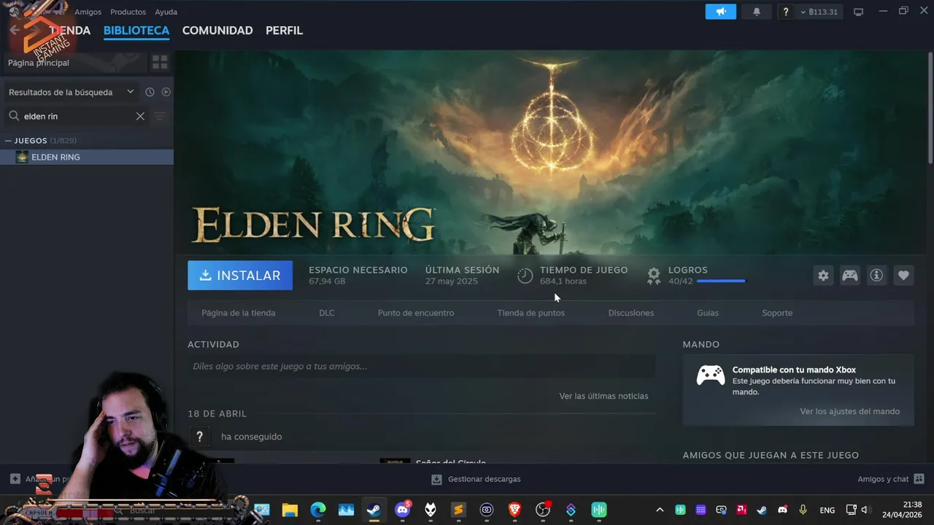Click the microphone tray icon
The height and width of the screenshot is (525, 934).
(x=803, y=510)
